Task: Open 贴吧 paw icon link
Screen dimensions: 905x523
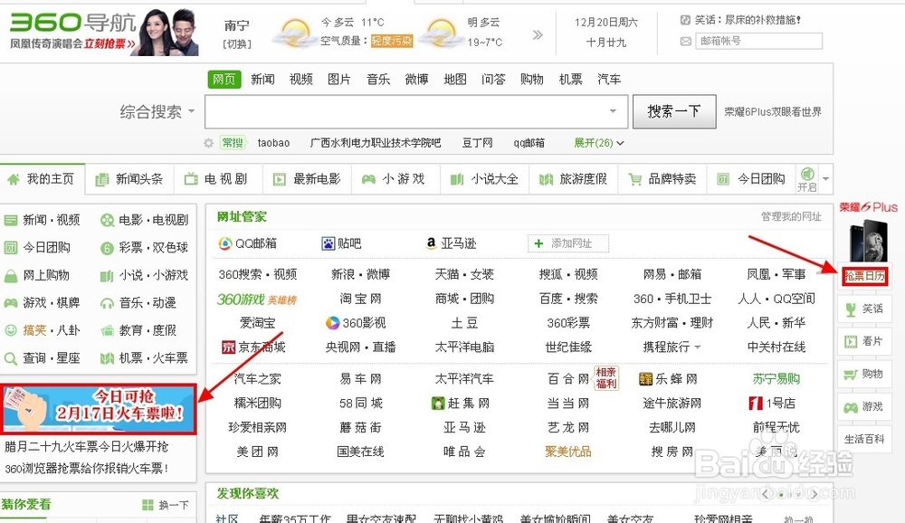Action: click(x=341, y=243)
